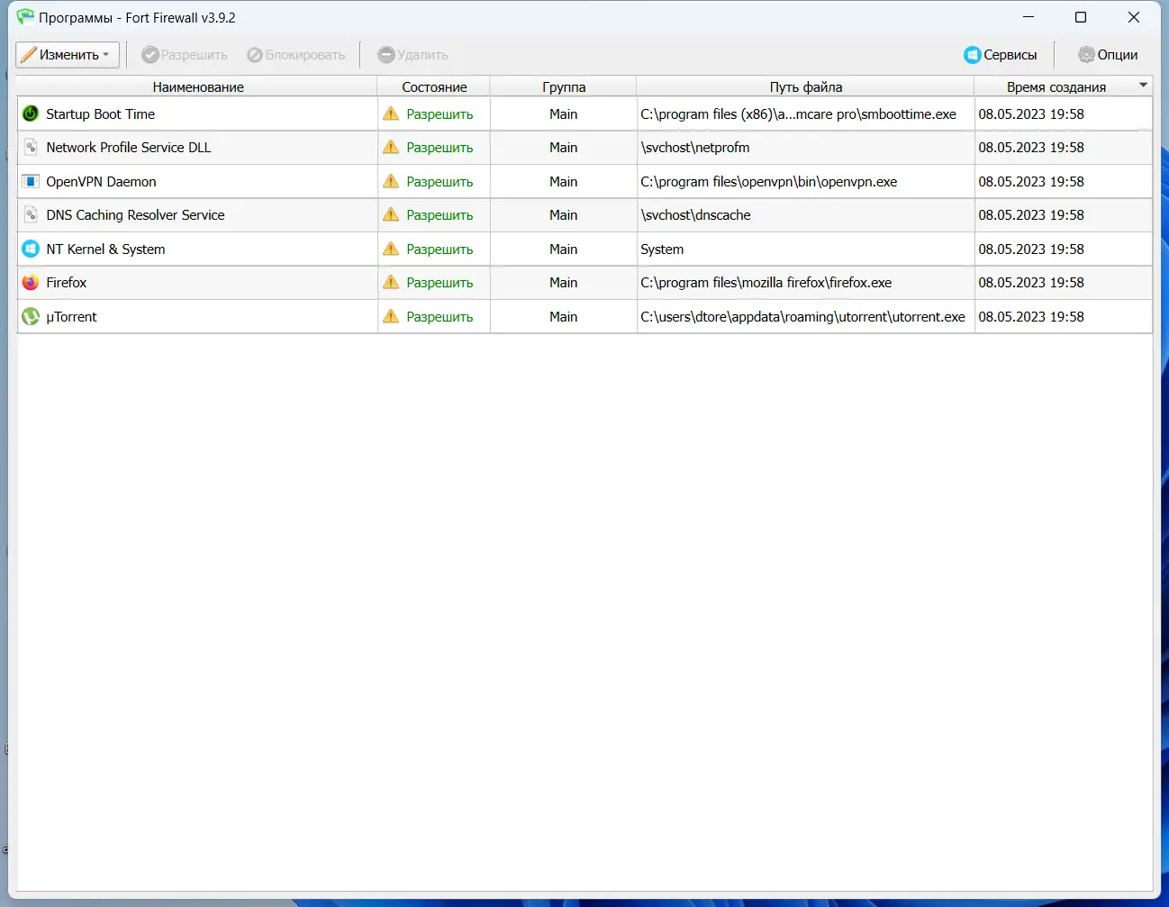Open the Изменить dropdown menu
This screenshot has width=1169, height=907.
(68, 55)
